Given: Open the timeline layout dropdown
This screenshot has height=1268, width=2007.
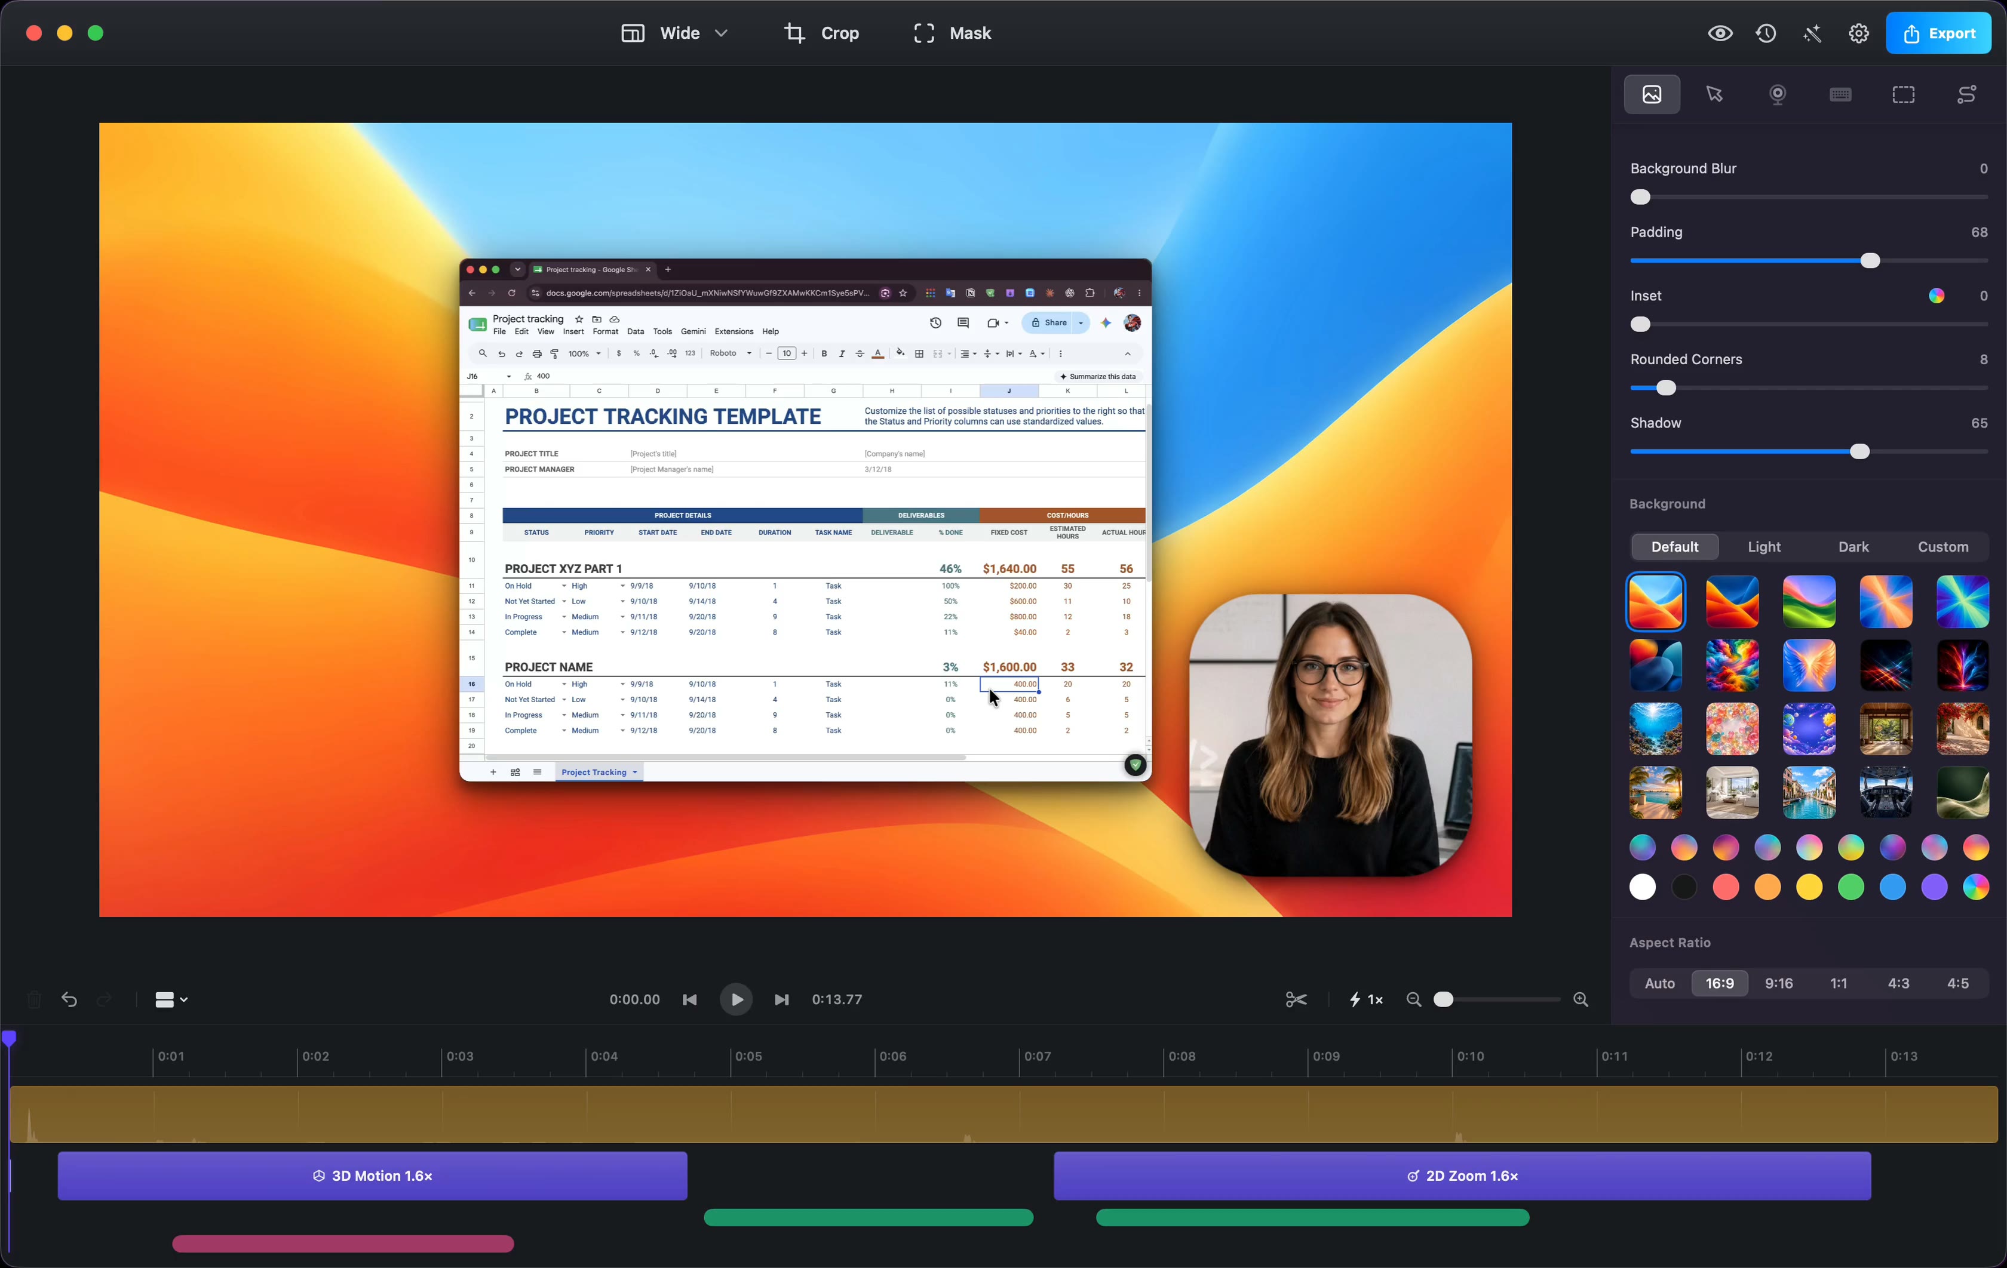Looking at the screenshot, I should [171, 999].
